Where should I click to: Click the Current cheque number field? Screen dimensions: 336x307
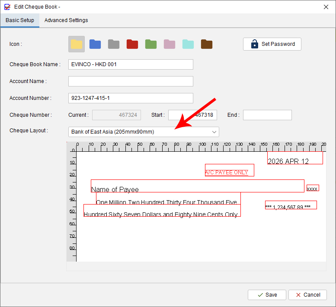pyautogui.click(x=117, y=115)
